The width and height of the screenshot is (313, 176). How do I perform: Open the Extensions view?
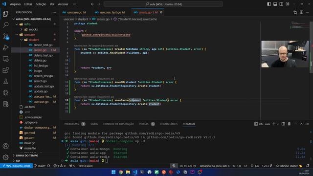point(5,70)
